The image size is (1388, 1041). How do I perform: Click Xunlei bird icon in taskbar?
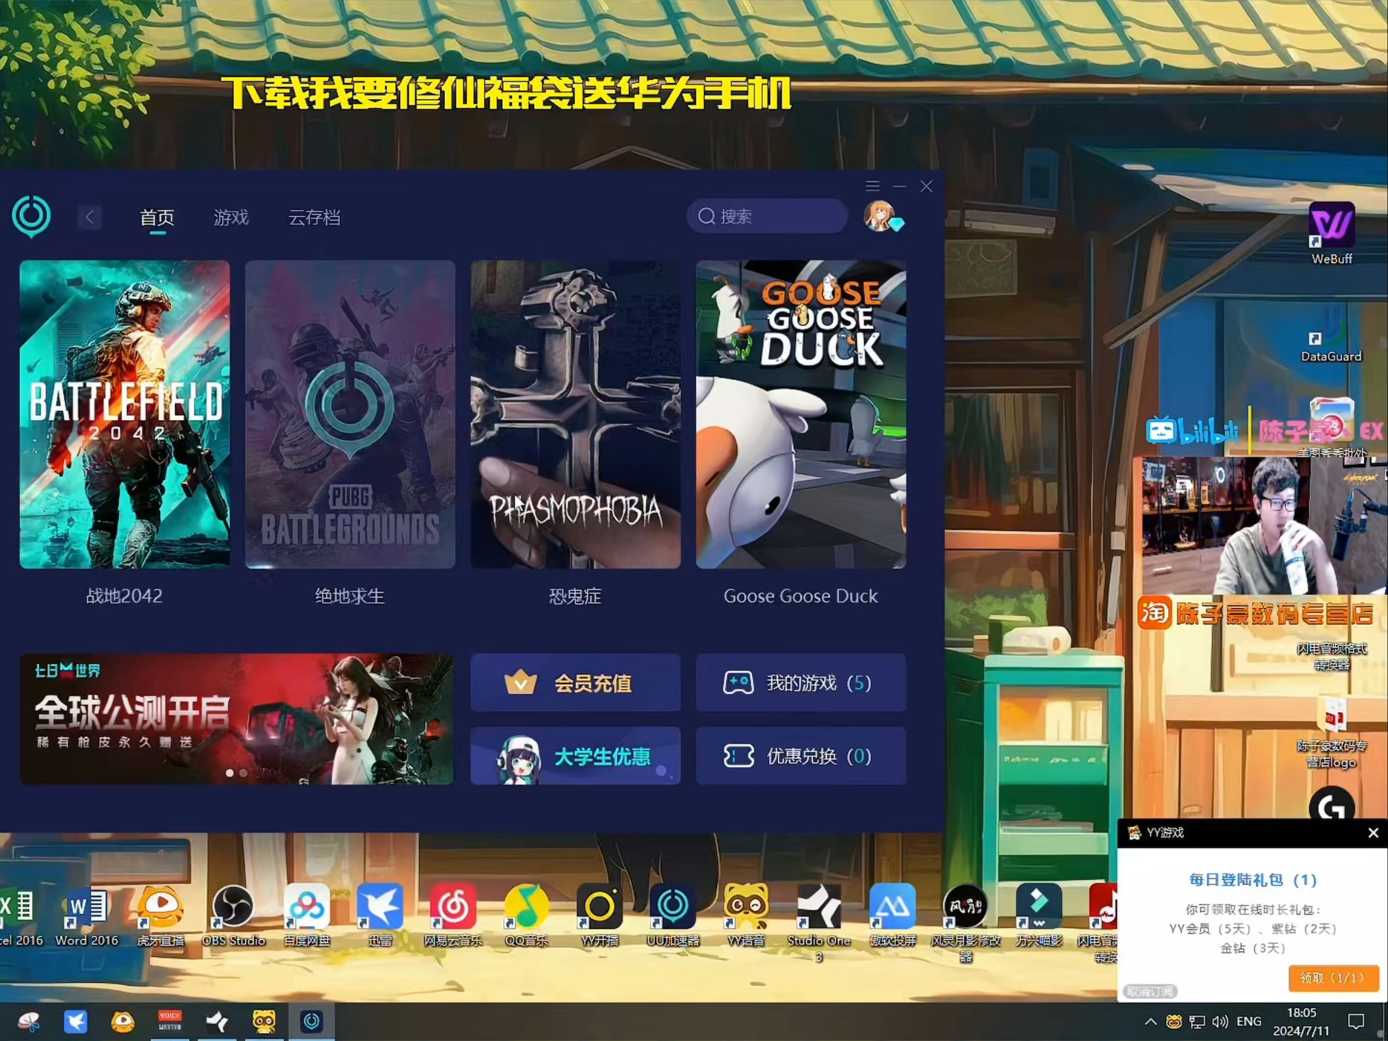[x=75, y=1022]
